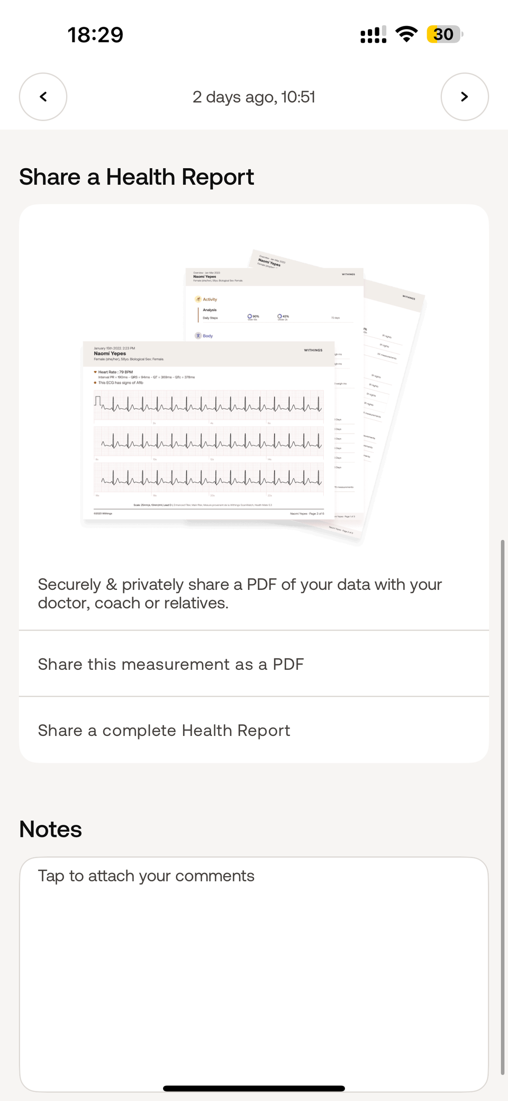Tap the battery level indicator
Image resolution: width=508 pixels, height=1101 pixels.
(444, 34)
